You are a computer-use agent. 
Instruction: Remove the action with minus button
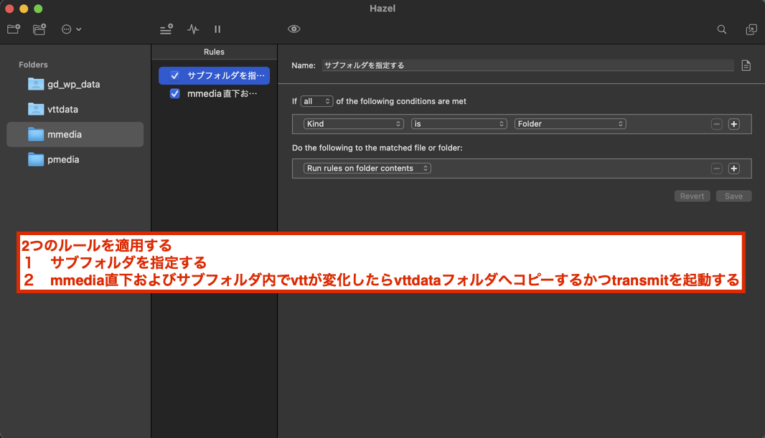tap(716, 168)
